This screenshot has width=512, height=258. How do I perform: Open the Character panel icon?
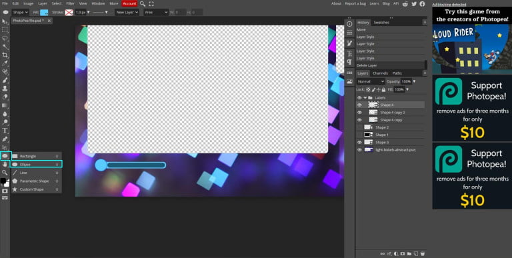pos(349,53)
